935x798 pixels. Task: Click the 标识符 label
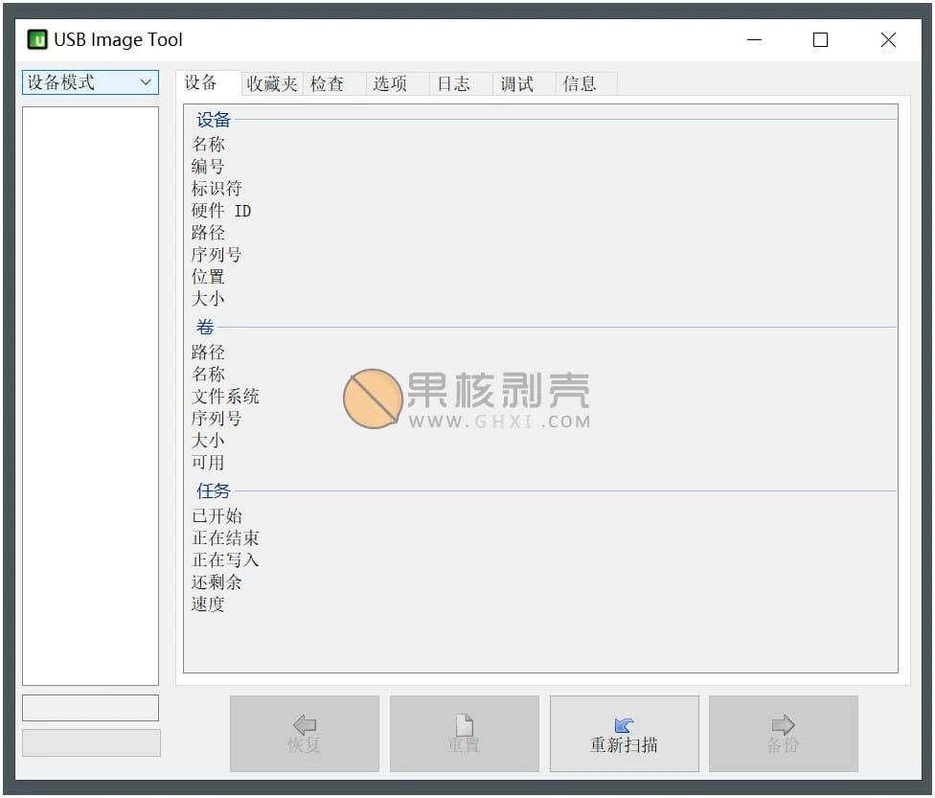(217, 189)
